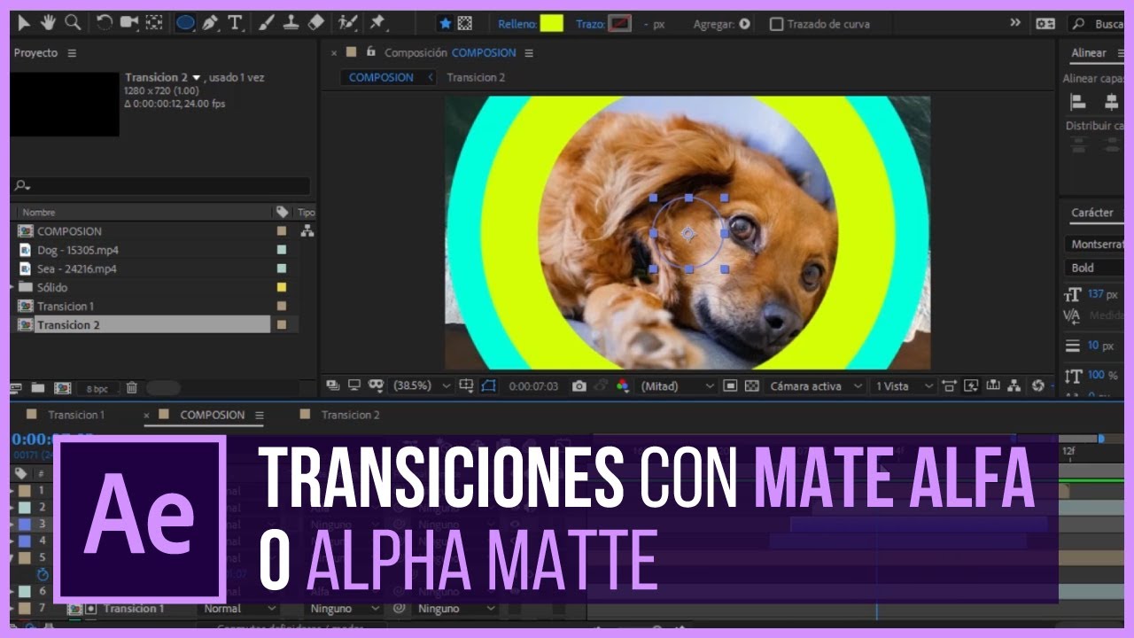Open the Bold font style dropdown
Viewport: 1134px width, 638px height.
tap(1095, 268)
